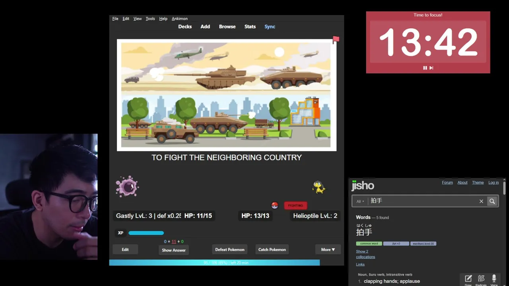Click the Jisho Log in link
This screenshot has width=509, height=286.
tap(493, 183)
